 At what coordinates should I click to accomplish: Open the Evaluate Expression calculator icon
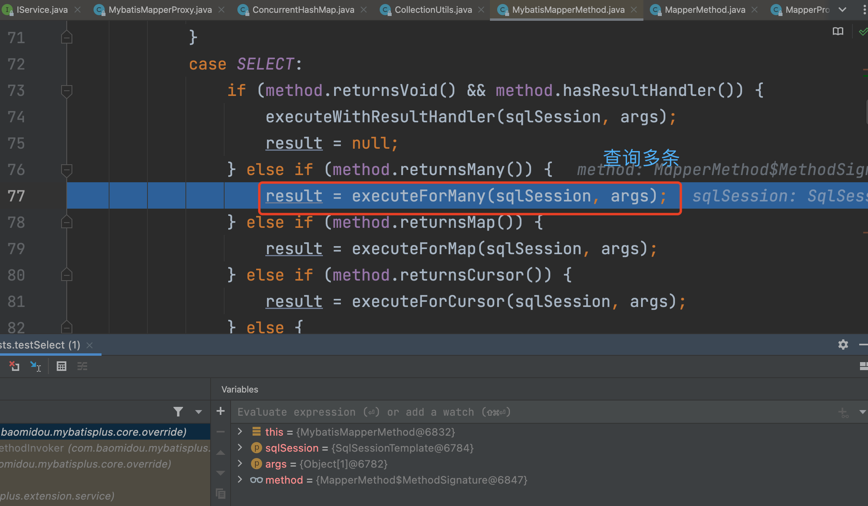coord(62,366)
